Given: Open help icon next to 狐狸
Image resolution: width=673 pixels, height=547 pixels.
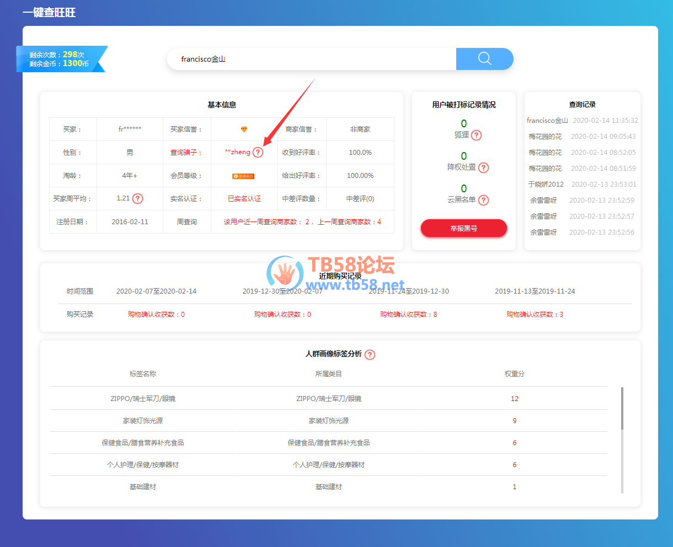Looking at the screenshot, I should tap(477, 135).
